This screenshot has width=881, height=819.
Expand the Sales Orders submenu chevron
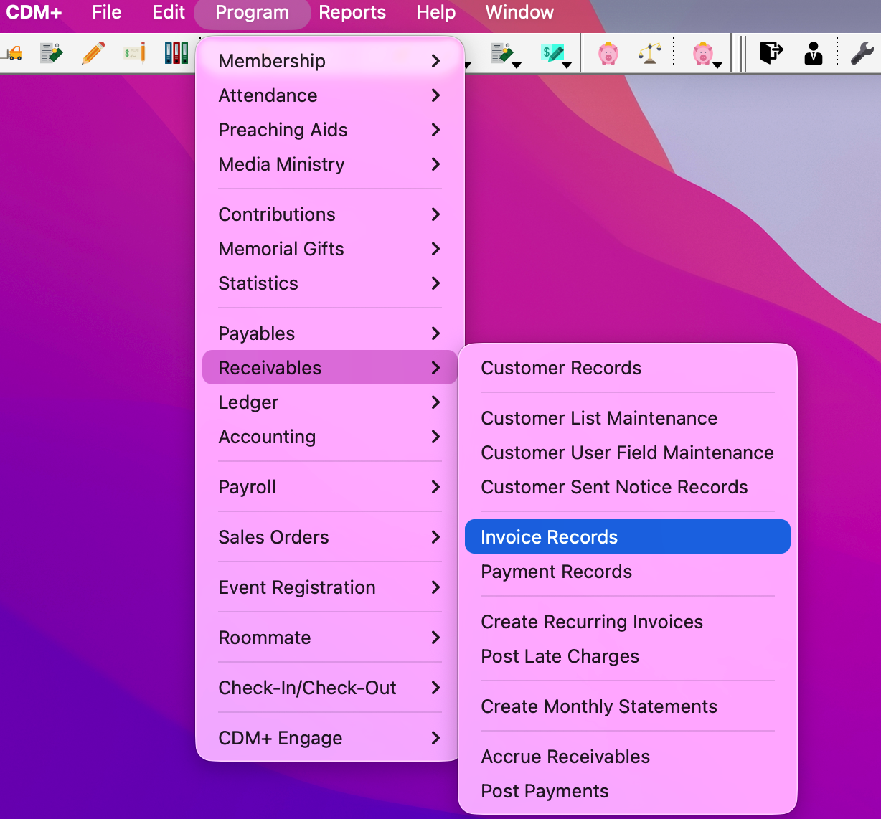pyautogui.click(x=435, y=537)
